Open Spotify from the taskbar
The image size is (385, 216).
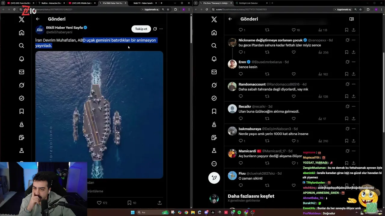pyautogui.click(x=239, y=212)
